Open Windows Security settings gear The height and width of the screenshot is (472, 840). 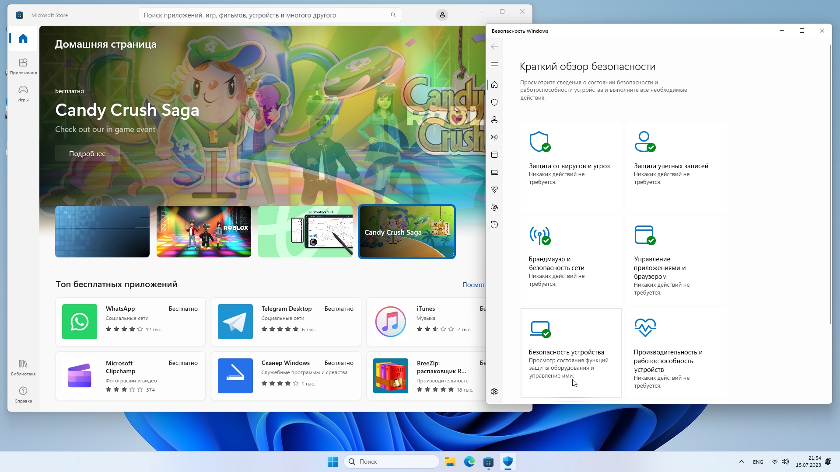pos(494,392)
